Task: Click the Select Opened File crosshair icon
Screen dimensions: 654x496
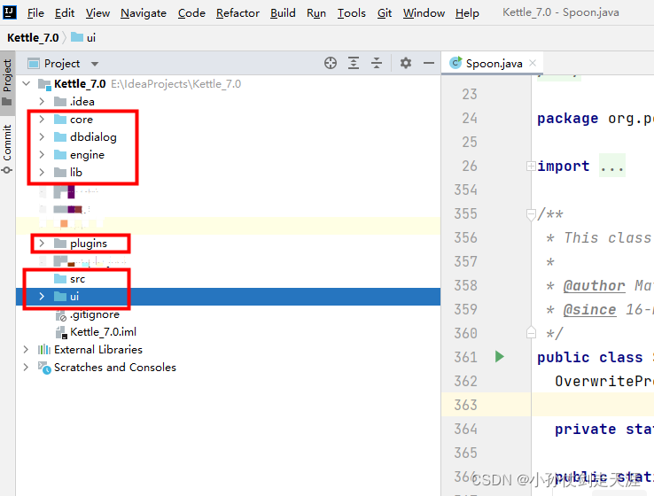Action: 331,64
